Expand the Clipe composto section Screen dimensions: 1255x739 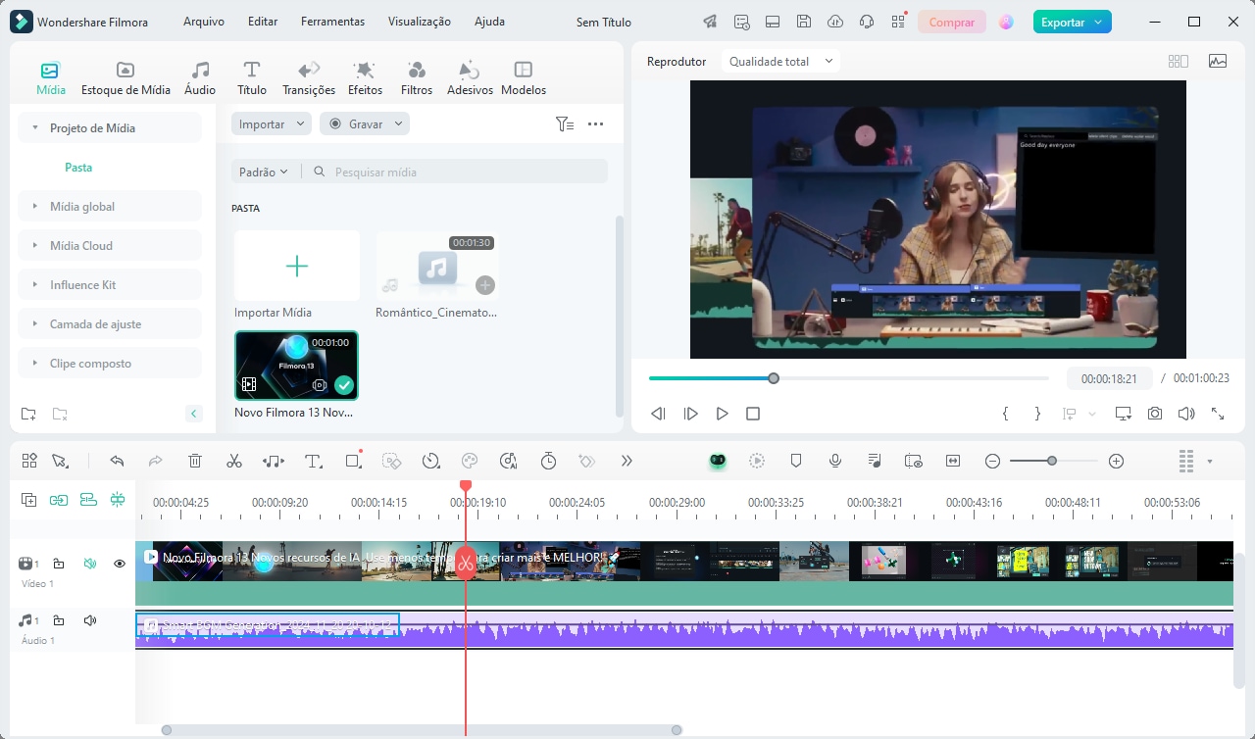coord(110,364)
